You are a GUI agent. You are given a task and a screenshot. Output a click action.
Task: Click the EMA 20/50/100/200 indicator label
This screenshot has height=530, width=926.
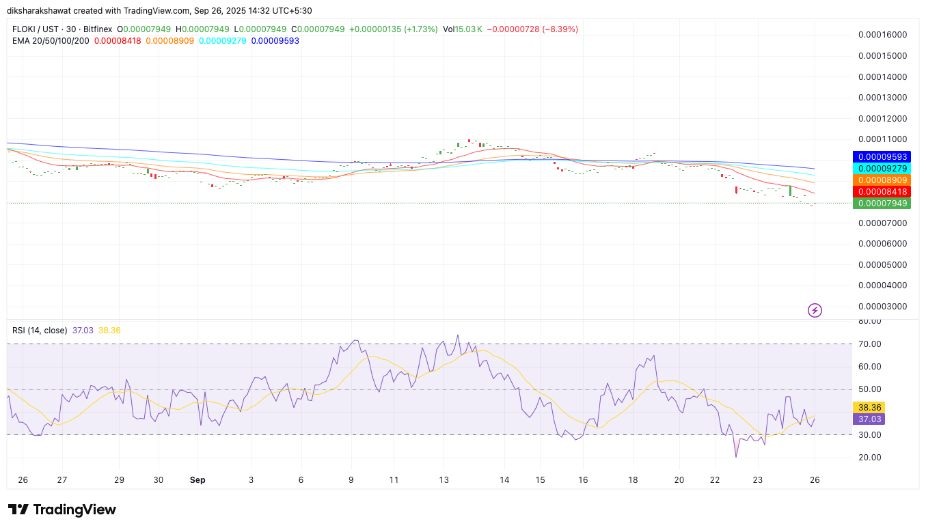click(51, 41)
